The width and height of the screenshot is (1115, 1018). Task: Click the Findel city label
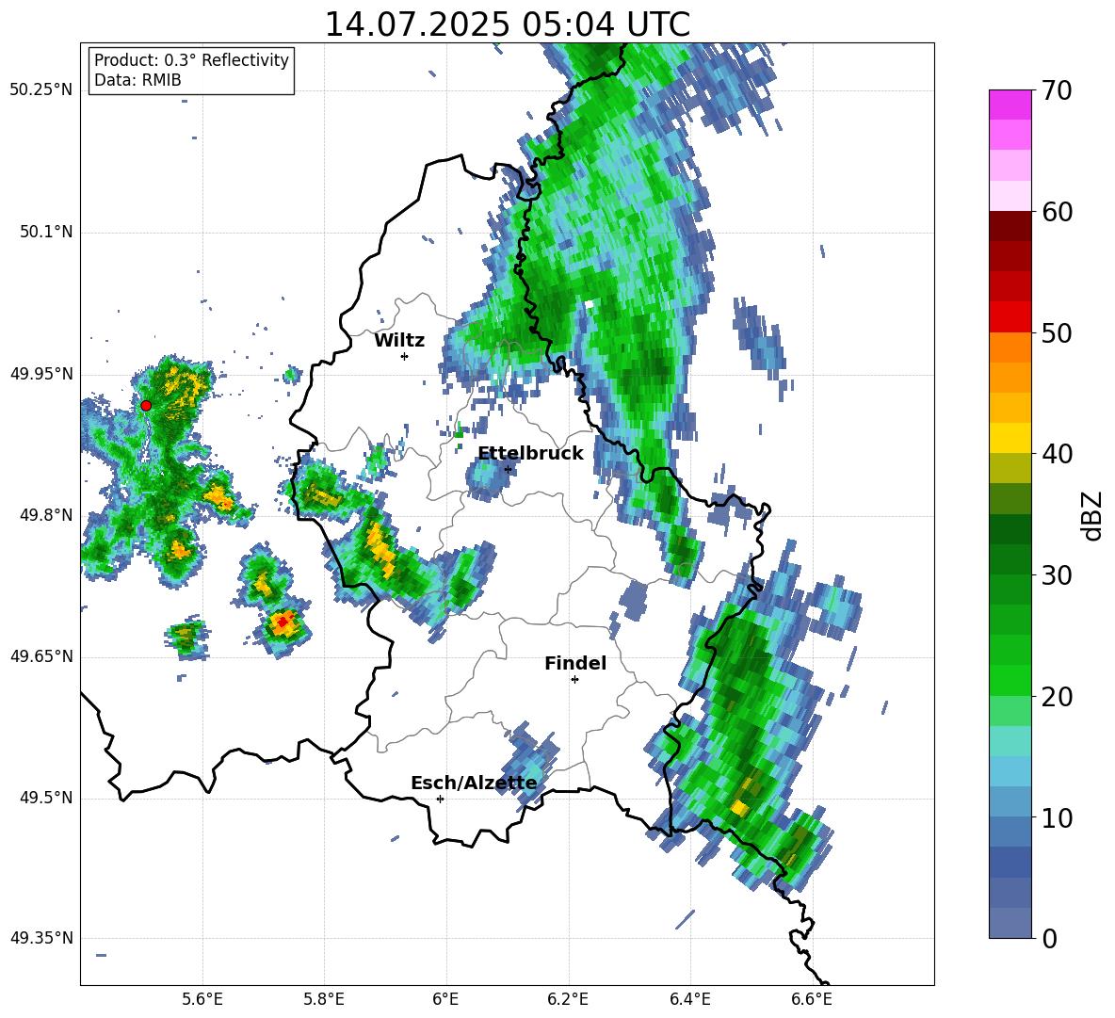click(x=575, y=663)
